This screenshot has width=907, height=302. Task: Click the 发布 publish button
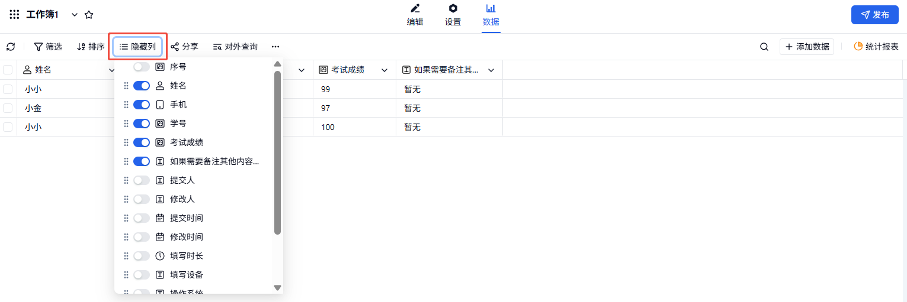pyautogui.click(x=874, y=15)
